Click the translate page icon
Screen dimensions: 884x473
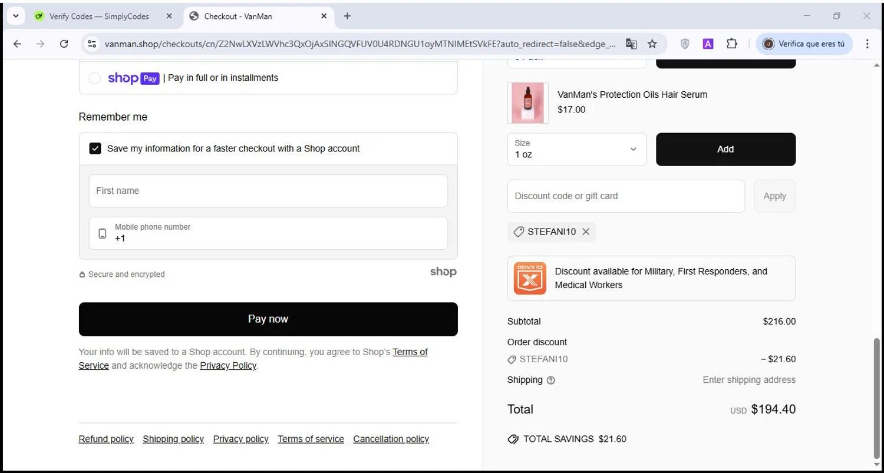point(631,44)
